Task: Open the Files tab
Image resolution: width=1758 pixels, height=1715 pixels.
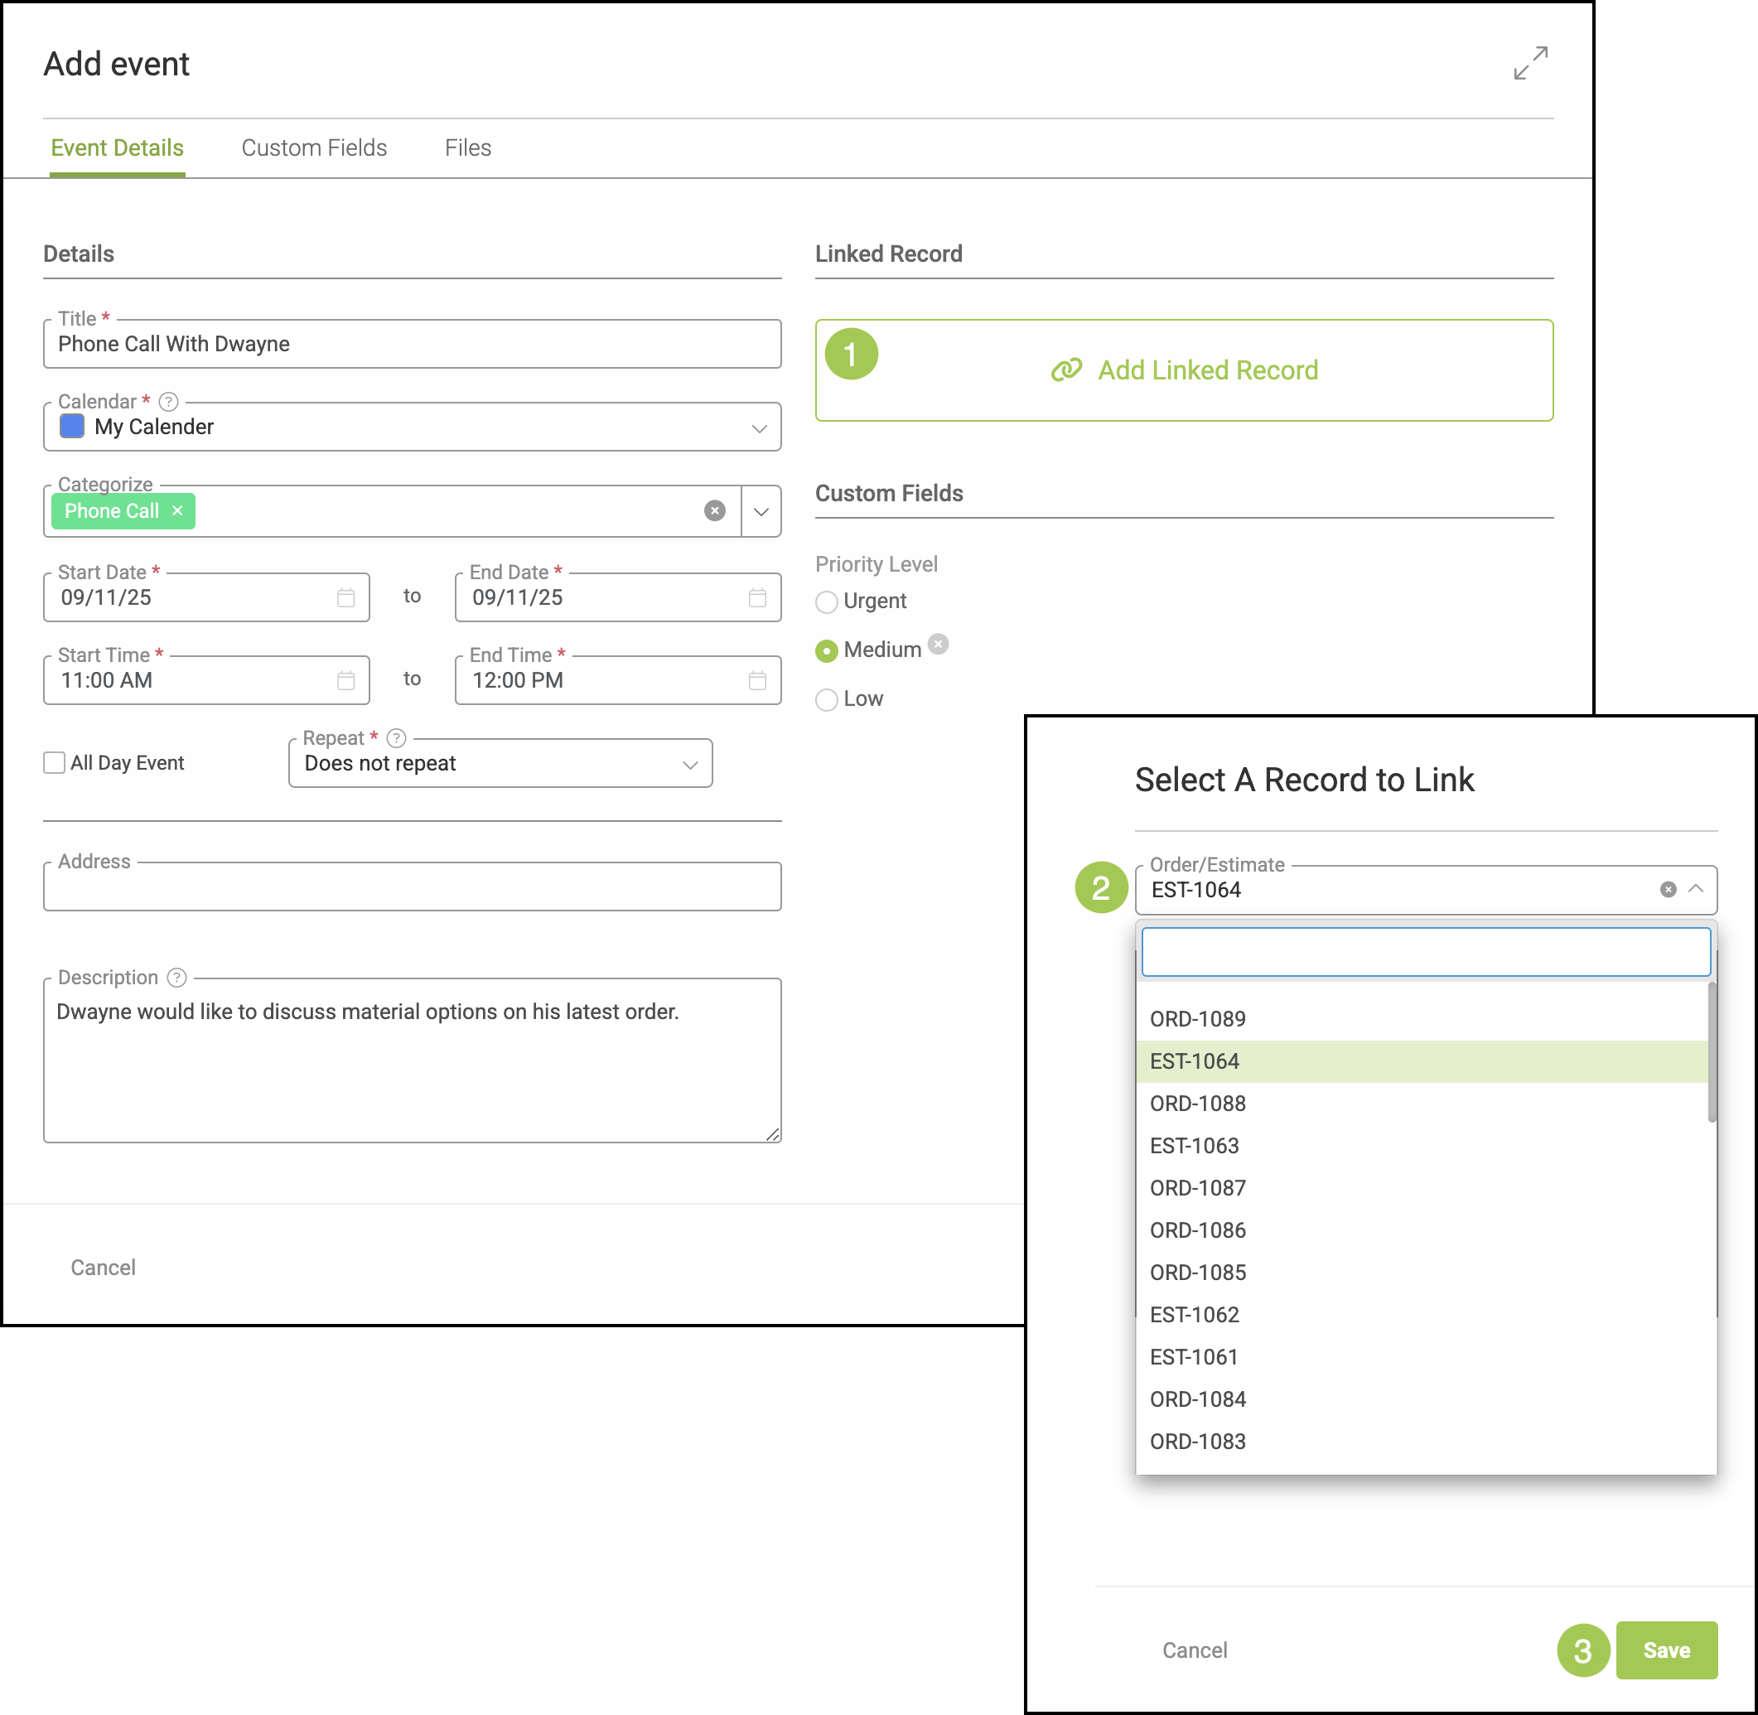Action: coord(467,147)
